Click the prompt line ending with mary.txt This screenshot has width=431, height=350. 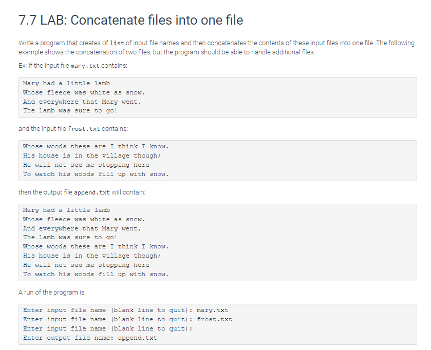(126, 310)
